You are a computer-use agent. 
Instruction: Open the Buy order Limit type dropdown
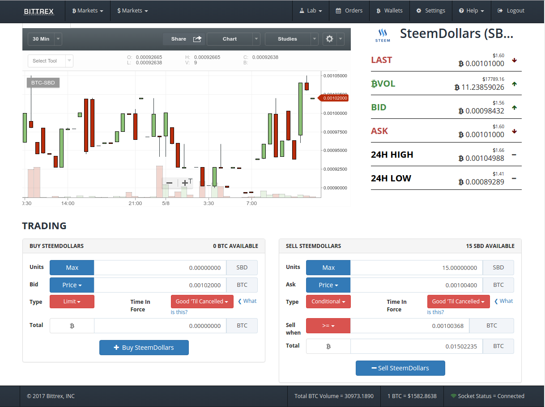[x=72, y=302]
